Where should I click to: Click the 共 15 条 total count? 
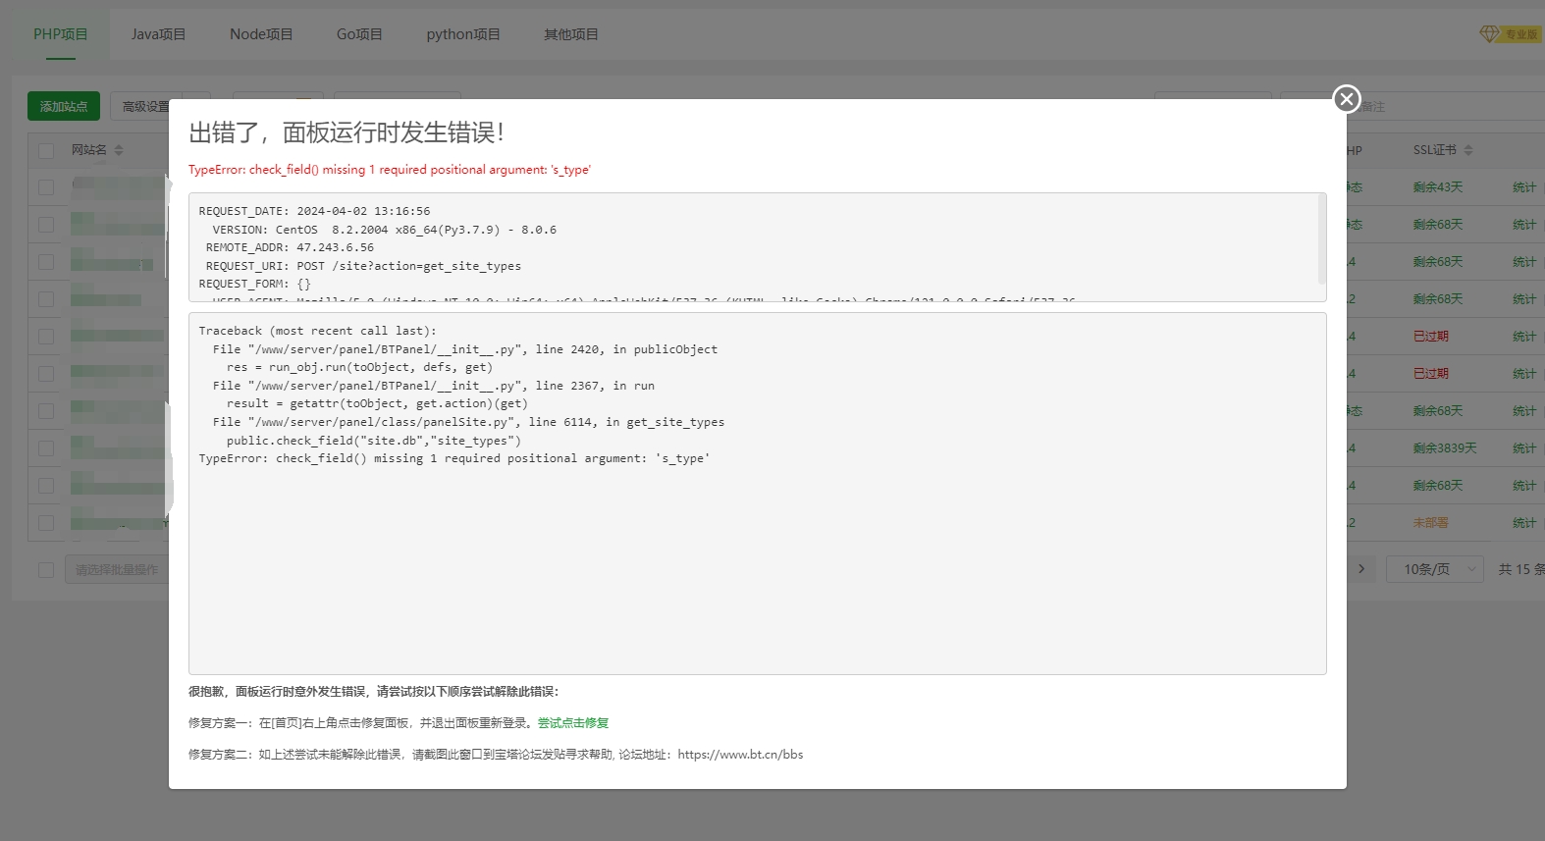[1521, 569]
